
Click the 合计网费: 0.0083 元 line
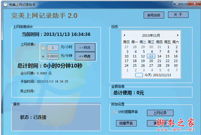36,74
